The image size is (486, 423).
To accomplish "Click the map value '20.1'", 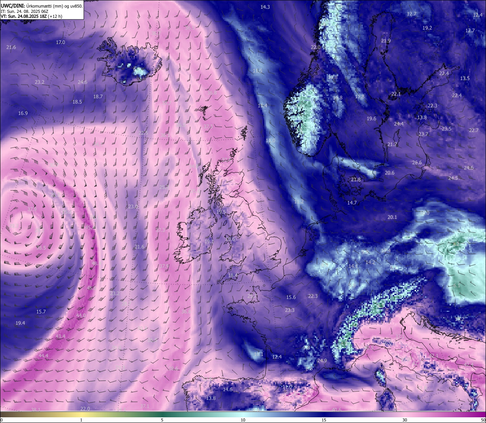I will (392, 217).
